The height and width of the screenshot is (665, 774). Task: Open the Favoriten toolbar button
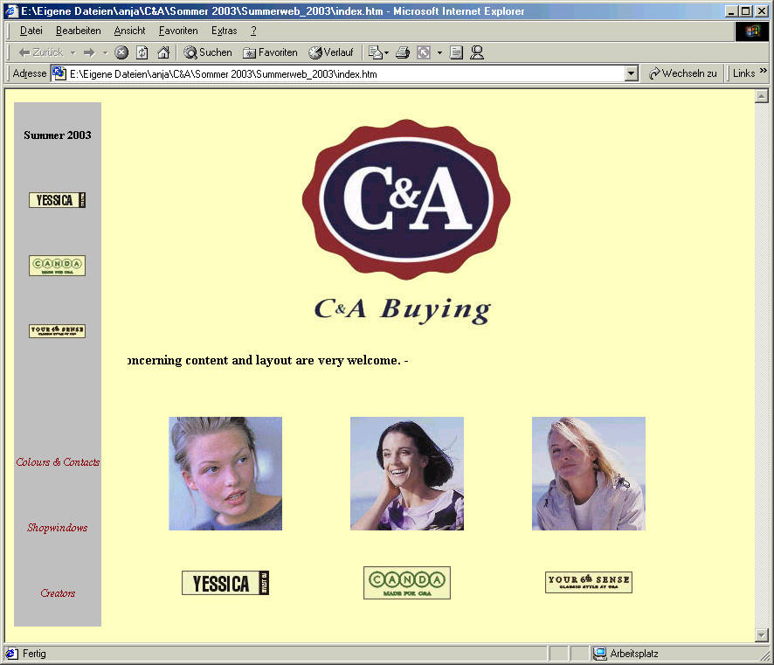[270, 52]
